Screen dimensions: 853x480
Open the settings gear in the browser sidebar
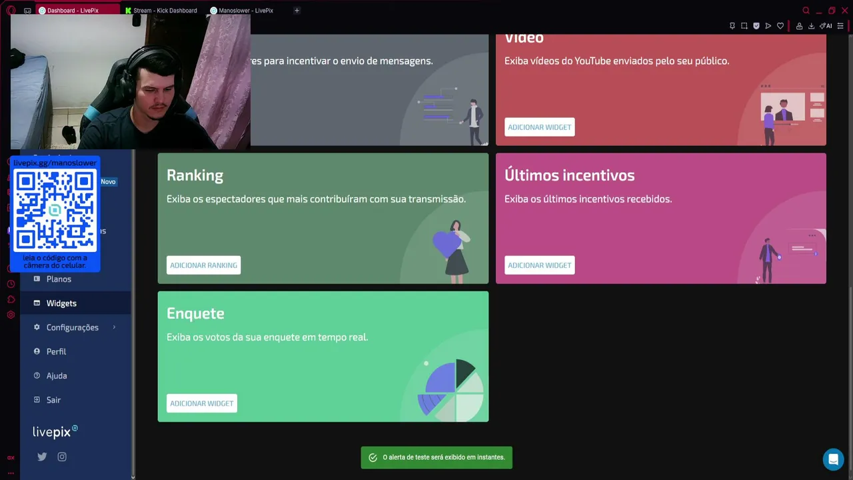coord(11,315)
